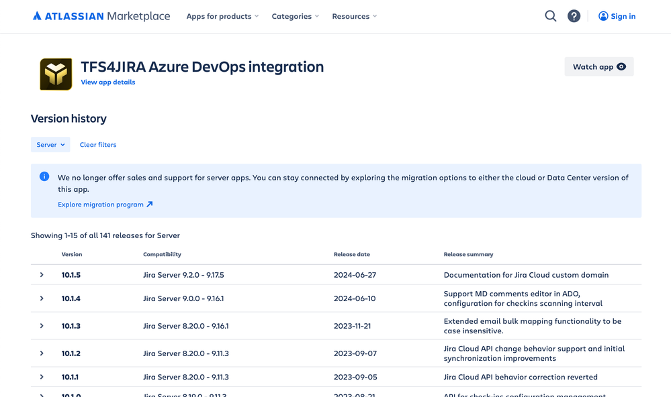Click Clear filters
Screen dimensions: 671x397
98,145
